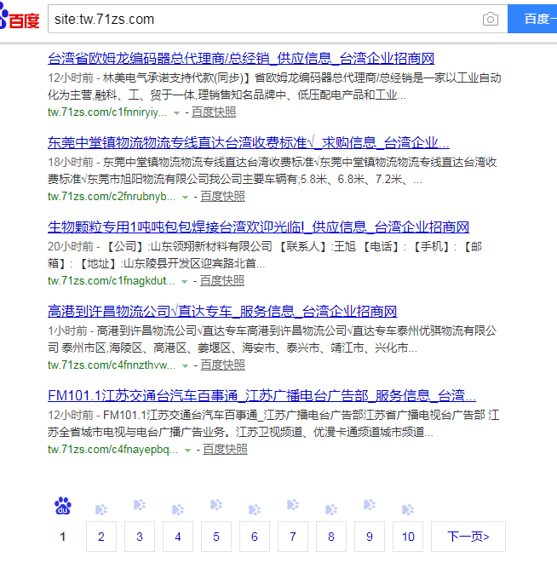This screenshot has width=557, height=563.
Task: Click the 下一页 next page button
Action: 468,537
